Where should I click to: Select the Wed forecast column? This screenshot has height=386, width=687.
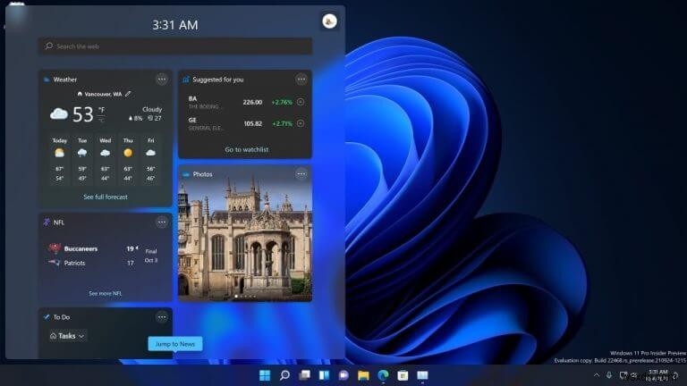pos(106,159)
